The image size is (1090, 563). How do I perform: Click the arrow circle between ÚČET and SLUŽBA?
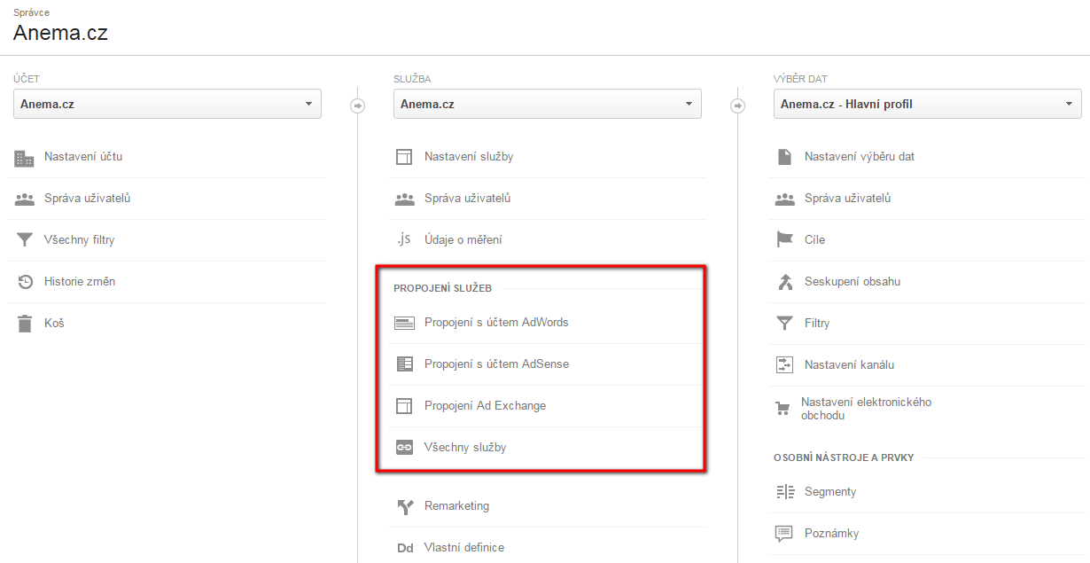click(357, 106)
